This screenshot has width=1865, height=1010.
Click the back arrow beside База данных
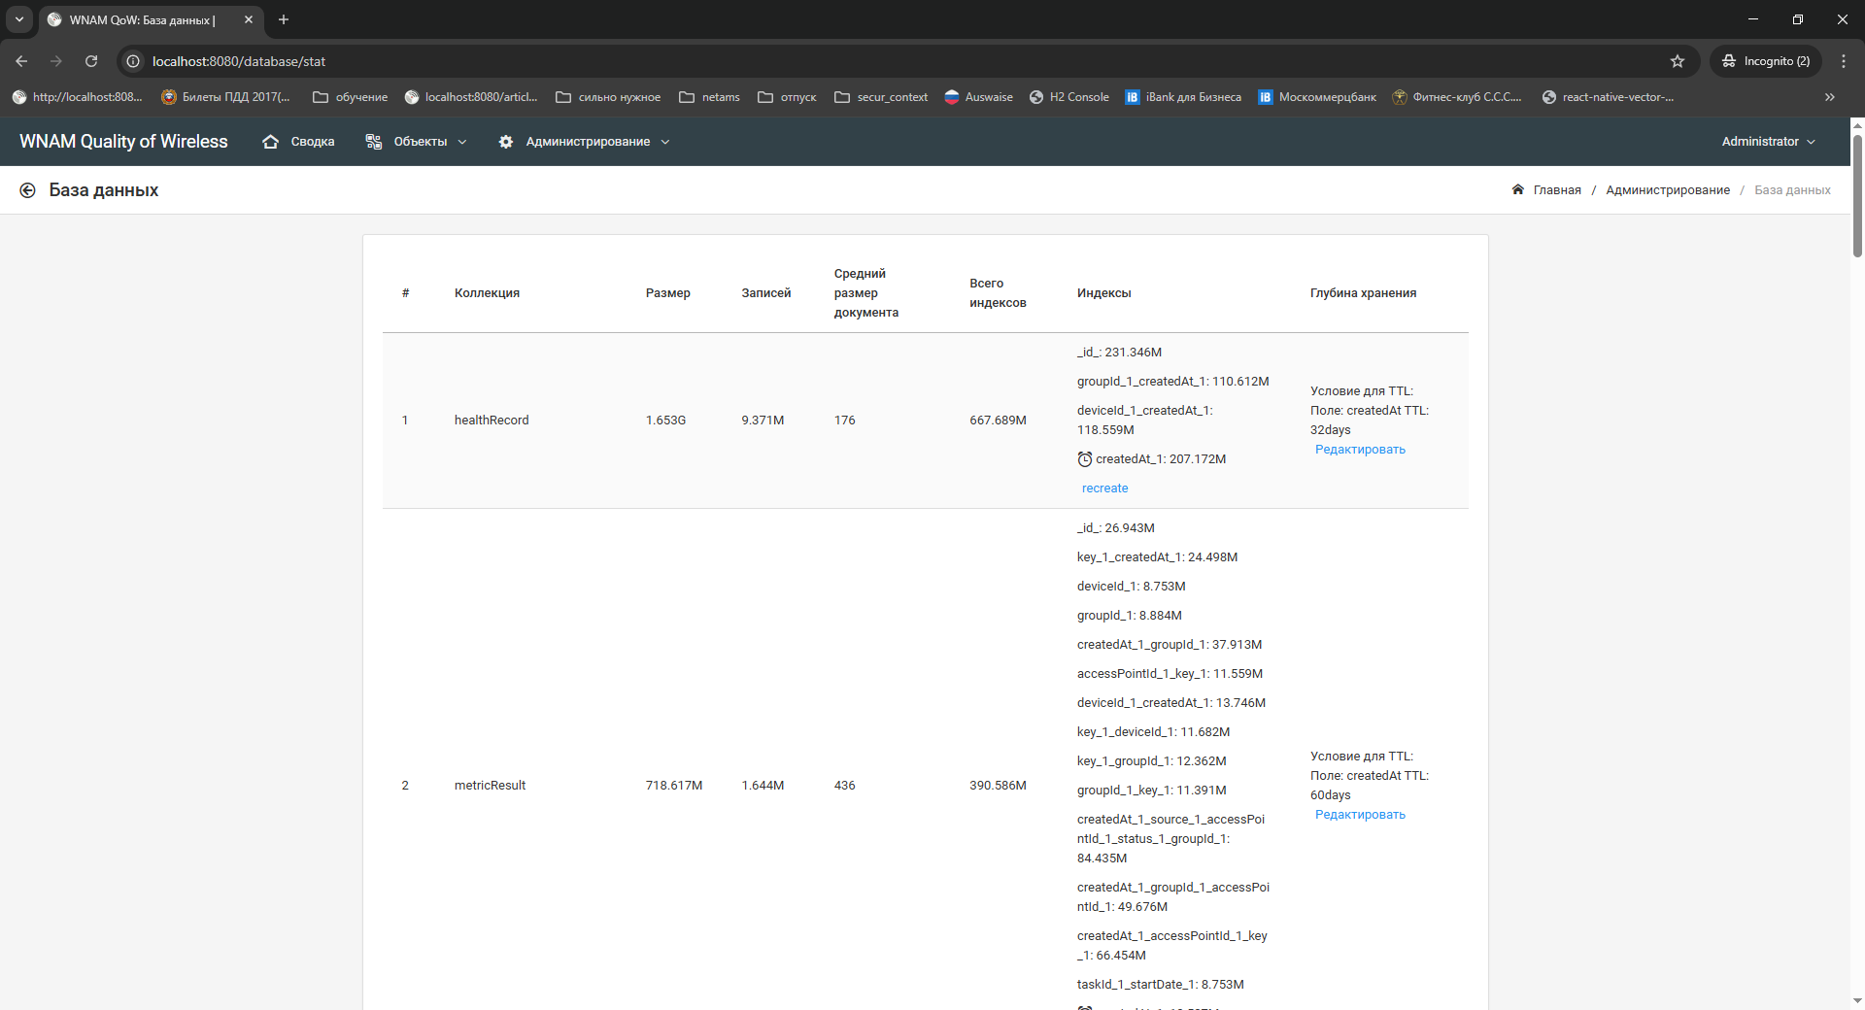27,190
